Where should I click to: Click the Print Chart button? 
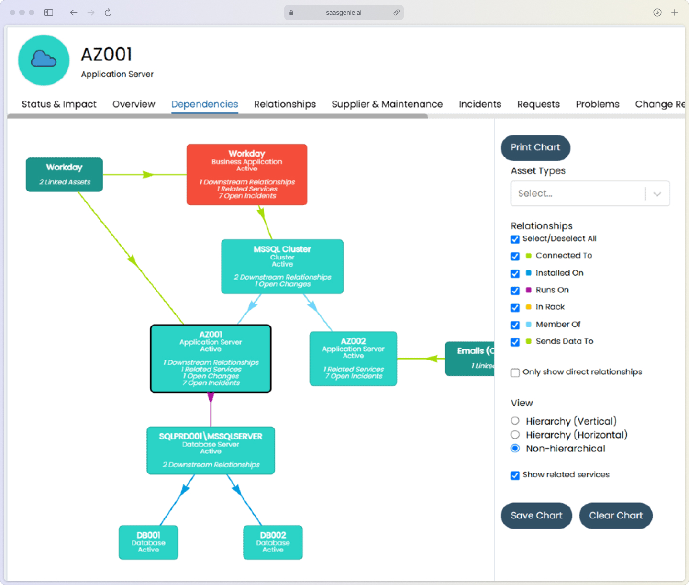535,148
